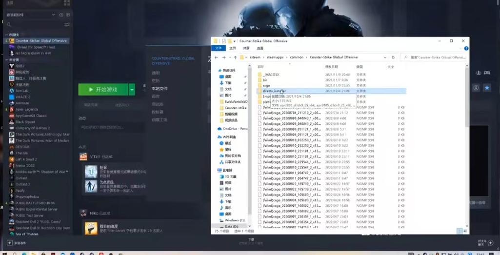Open the 本地文件 tab in game properties
This screenshot has height=255, width=500.
tap(160, 88)
